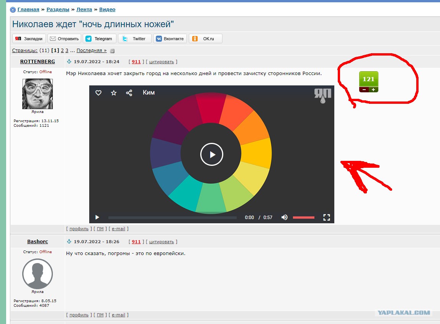Start the video with the center play button
This screenshot has width=440, height=324.
212,154
